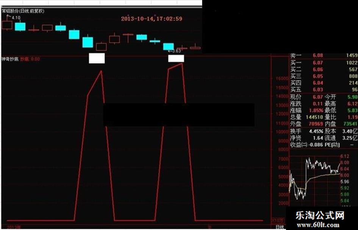Click the 最低 label

[330, 110]
